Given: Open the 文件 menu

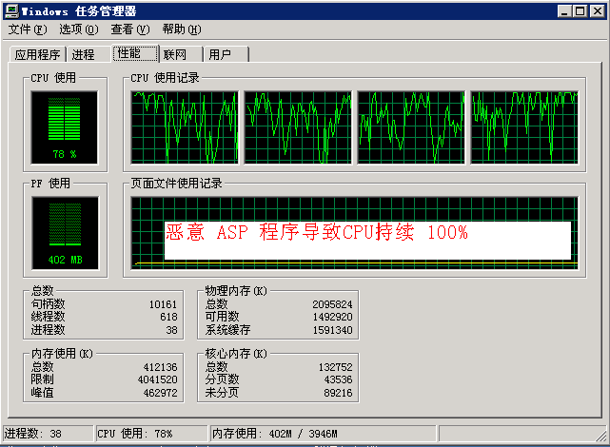Looking at the screenshot, I should (27, 29).
